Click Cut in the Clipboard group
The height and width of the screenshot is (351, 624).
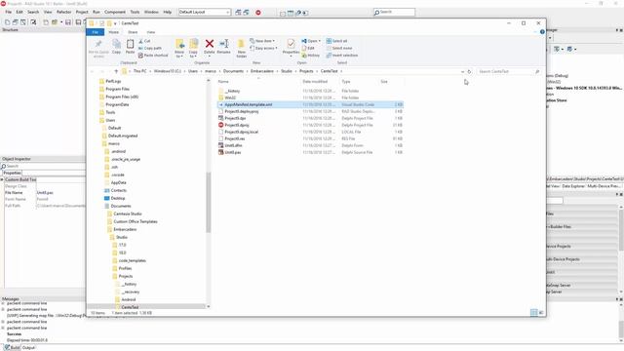pos(144,41)
